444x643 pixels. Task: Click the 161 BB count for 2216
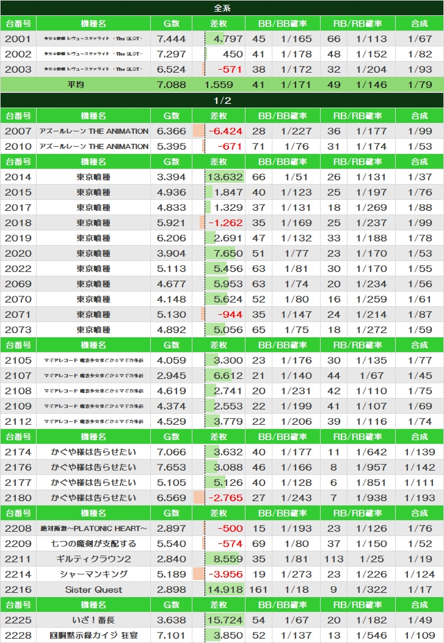(x=258, y=589)
